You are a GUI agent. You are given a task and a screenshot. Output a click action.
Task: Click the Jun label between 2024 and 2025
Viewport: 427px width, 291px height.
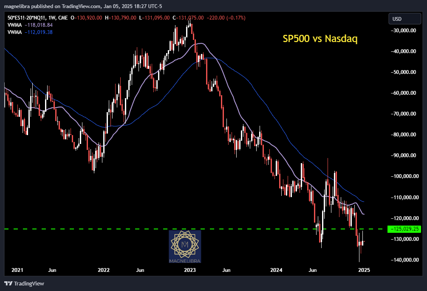pos(313,270)
